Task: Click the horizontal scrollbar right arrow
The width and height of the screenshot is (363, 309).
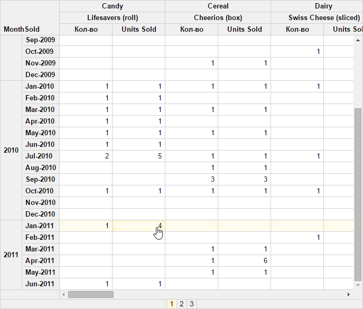Action: coord(349,294)
